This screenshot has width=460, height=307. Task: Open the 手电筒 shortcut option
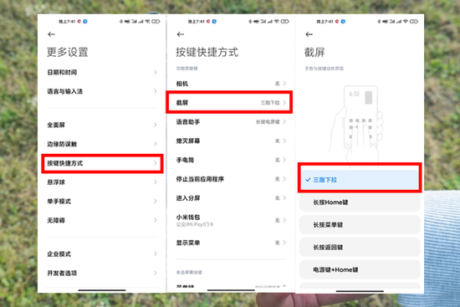pos(231,160)
